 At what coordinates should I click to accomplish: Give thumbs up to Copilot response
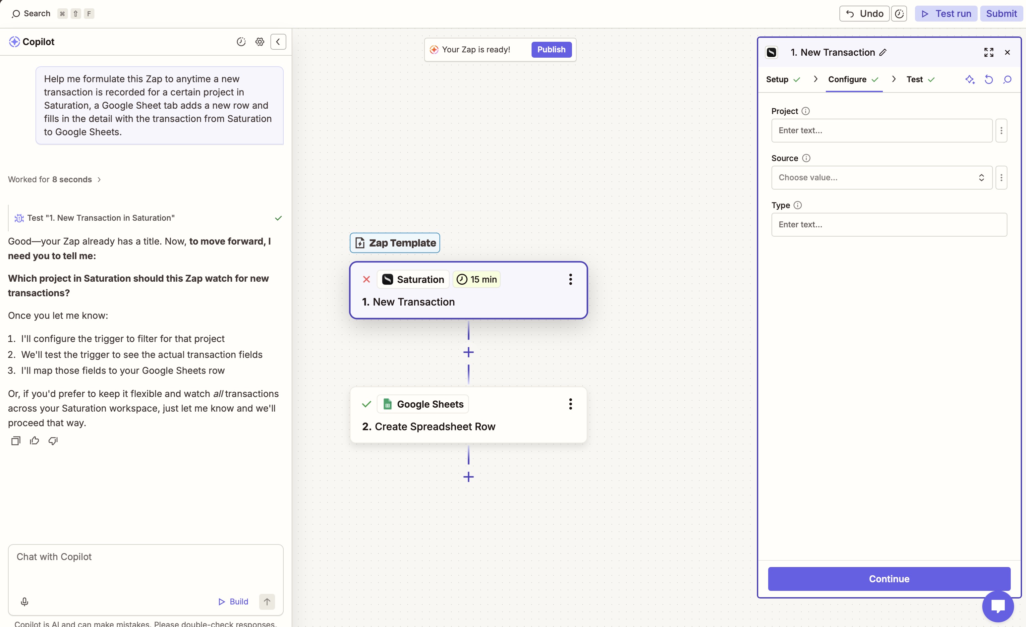click(34, 440)
